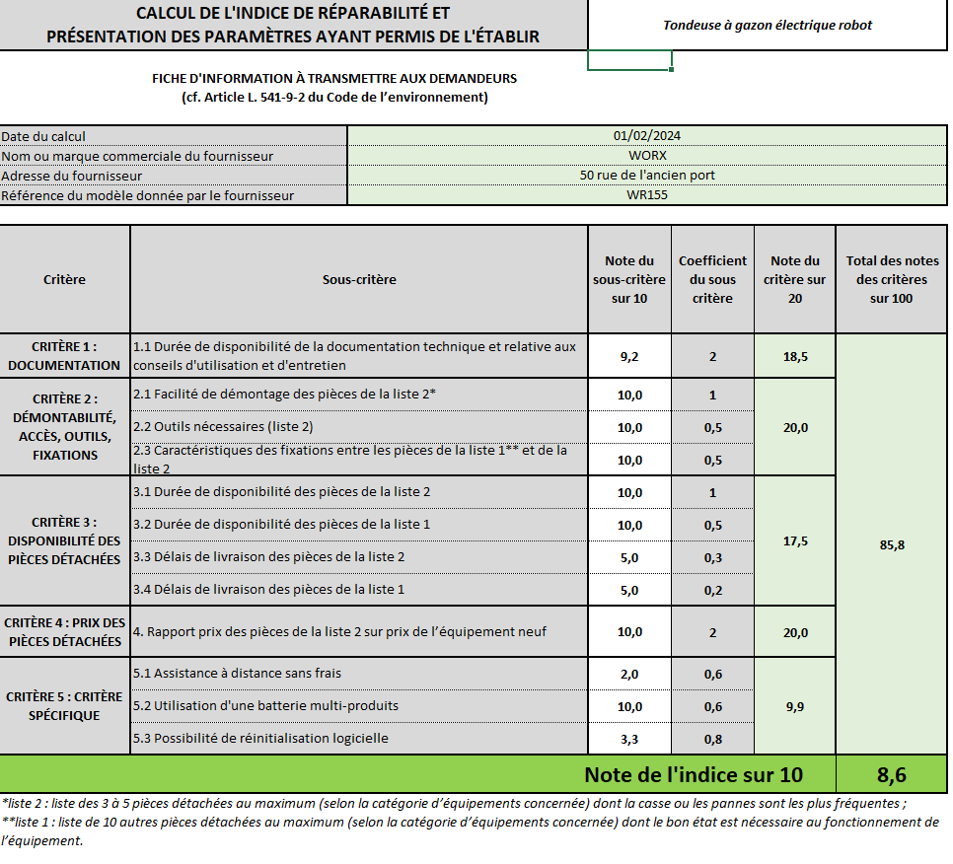Click "CRITÈRE 3 : DISPONIBILITÉ DES PIÈCES DÉTACHÉES"
This screenshot has height=864, width=953.
[x=64, y=540]
